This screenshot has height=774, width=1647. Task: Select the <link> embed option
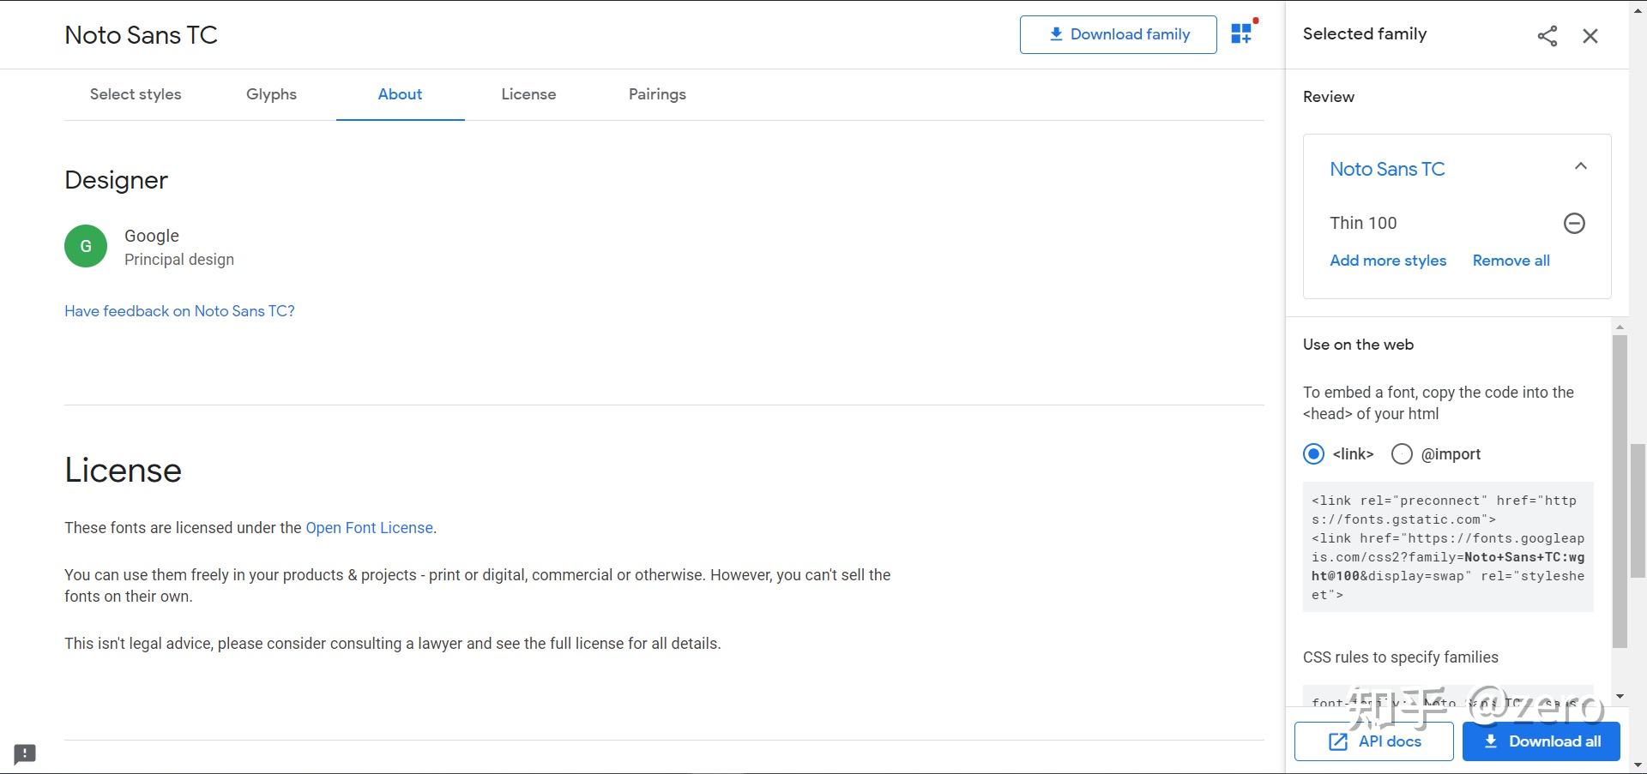1313,454
